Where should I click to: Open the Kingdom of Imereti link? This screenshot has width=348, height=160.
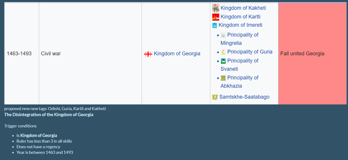coord(240,25)
